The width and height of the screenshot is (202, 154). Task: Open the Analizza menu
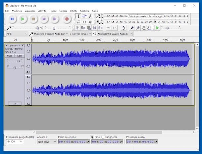[x=84, y=11]
